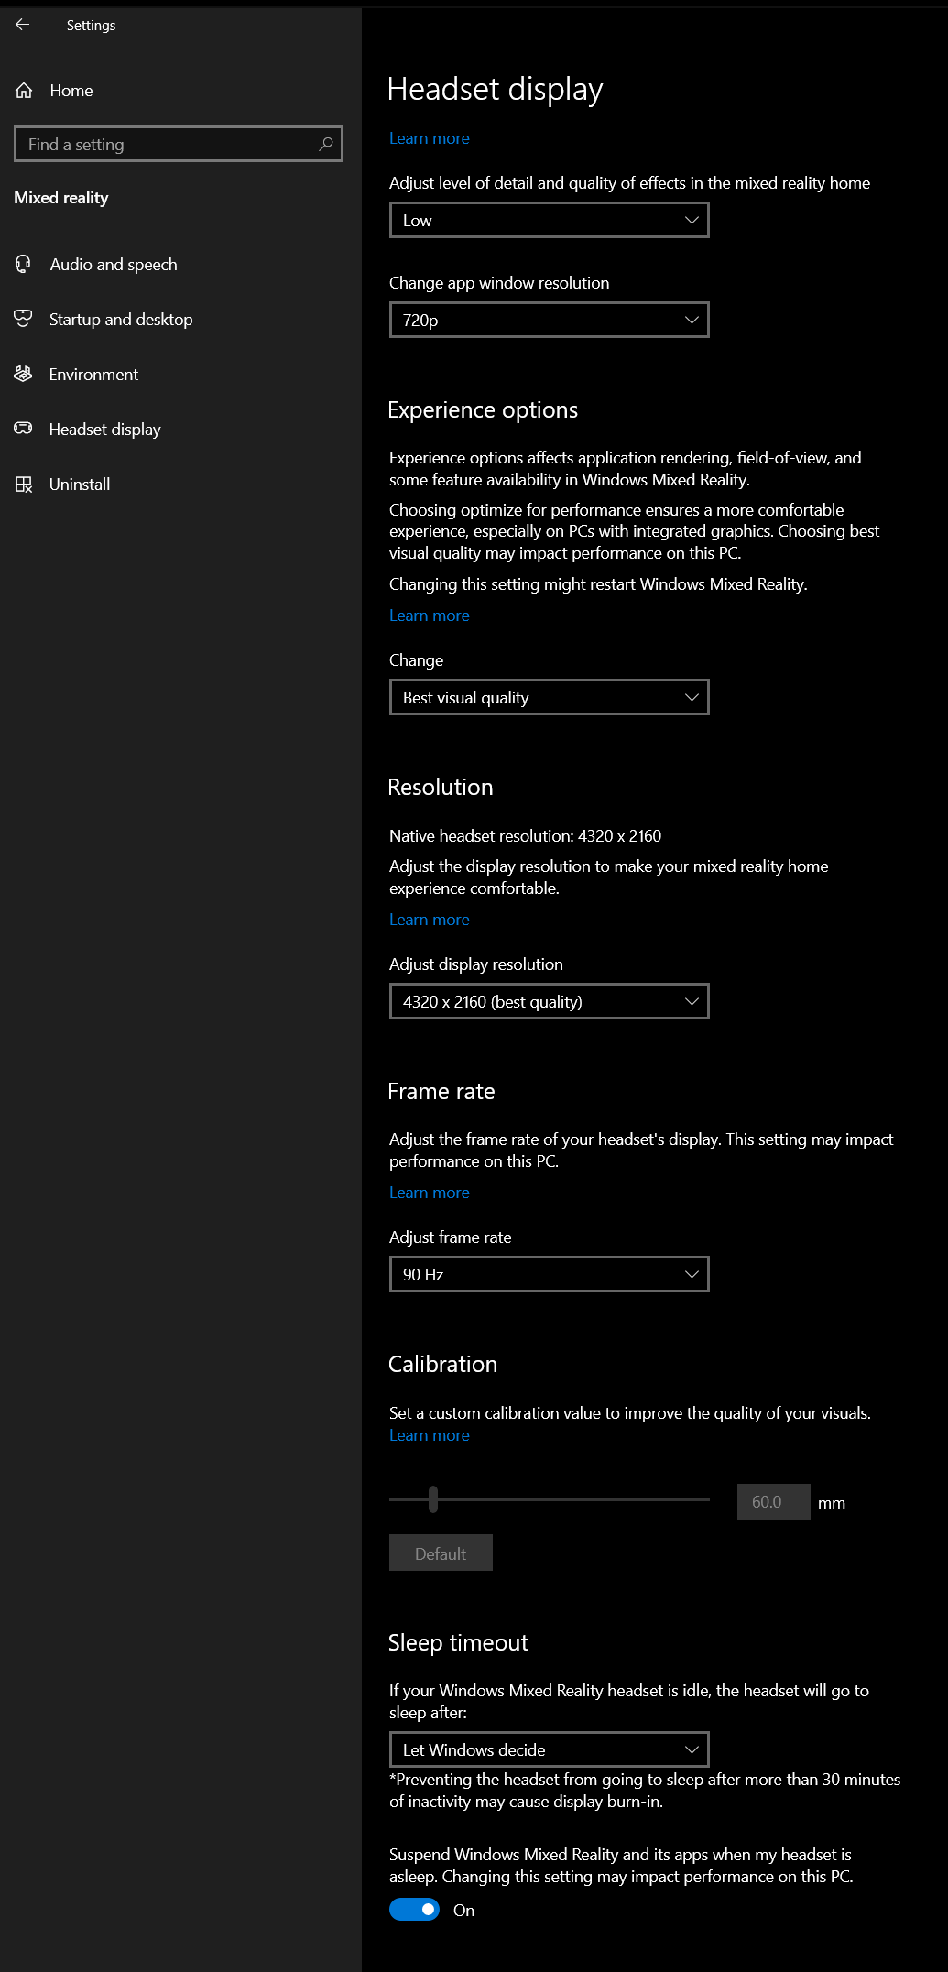Turn off the suspend Mixed Reality toggle
The width and height of the screenshot is (948, 1972).
tap(415, 1910)
